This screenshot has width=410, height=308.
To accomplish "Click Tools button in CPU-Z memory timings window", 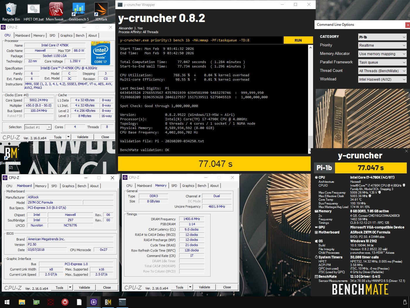I will [180, 287].
